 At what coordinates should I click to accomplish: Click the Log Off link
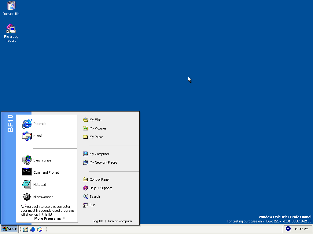coord(98,221)
